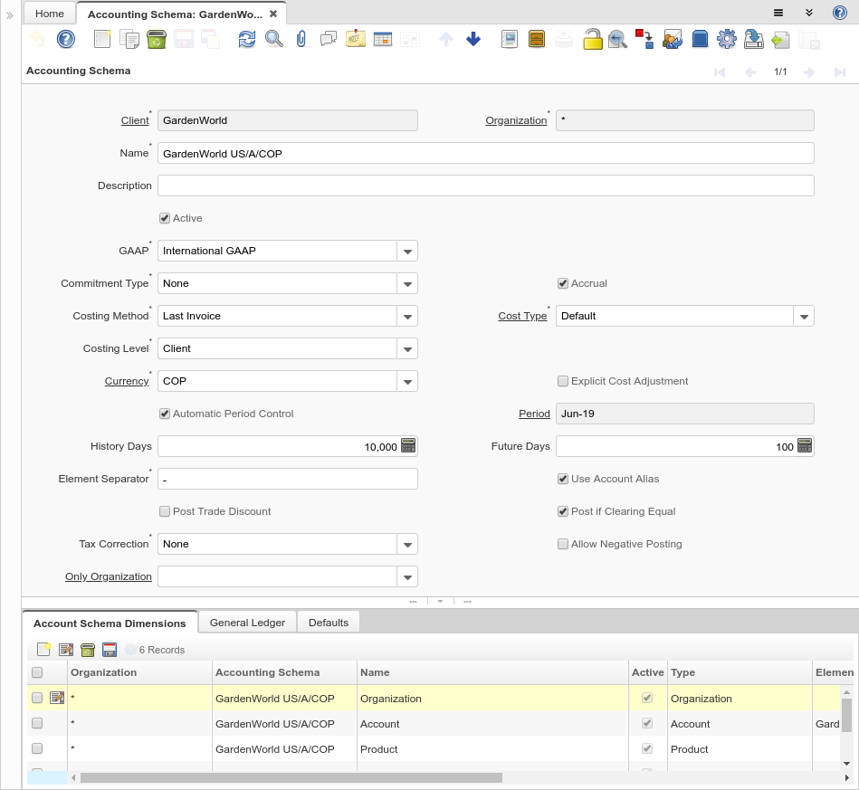
Task: Refresh data with the ReQuery icon
Action: (x=246, y=39)
